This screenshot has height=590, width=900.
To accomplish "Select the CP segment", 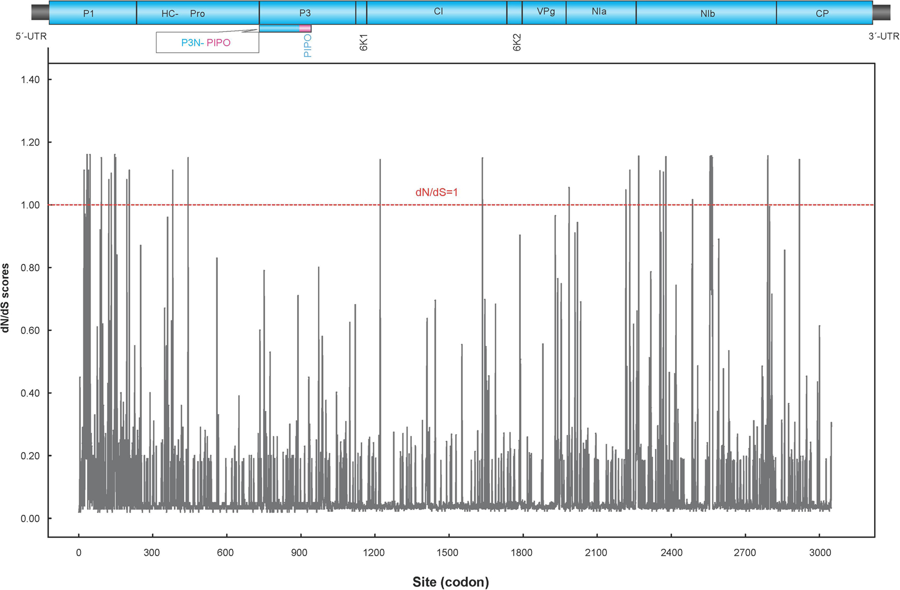I will tap(825, 12).
